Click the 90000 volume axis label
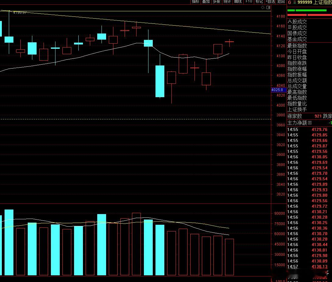The height and width of the screenshot is (282, 332). (280, 213)
